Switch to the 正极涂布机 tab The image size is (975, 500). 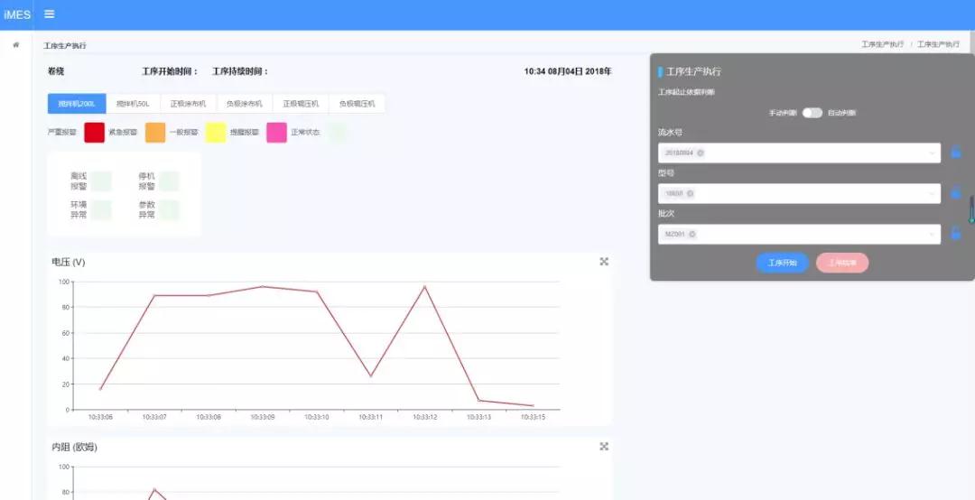[x=188, y=104]
